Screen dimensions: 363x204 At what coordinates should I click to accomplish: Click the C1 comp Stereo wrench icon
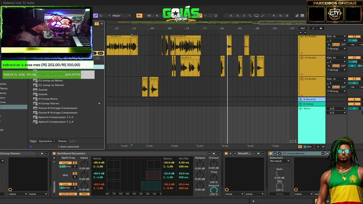pyautogui.click(x=279, y=154)
